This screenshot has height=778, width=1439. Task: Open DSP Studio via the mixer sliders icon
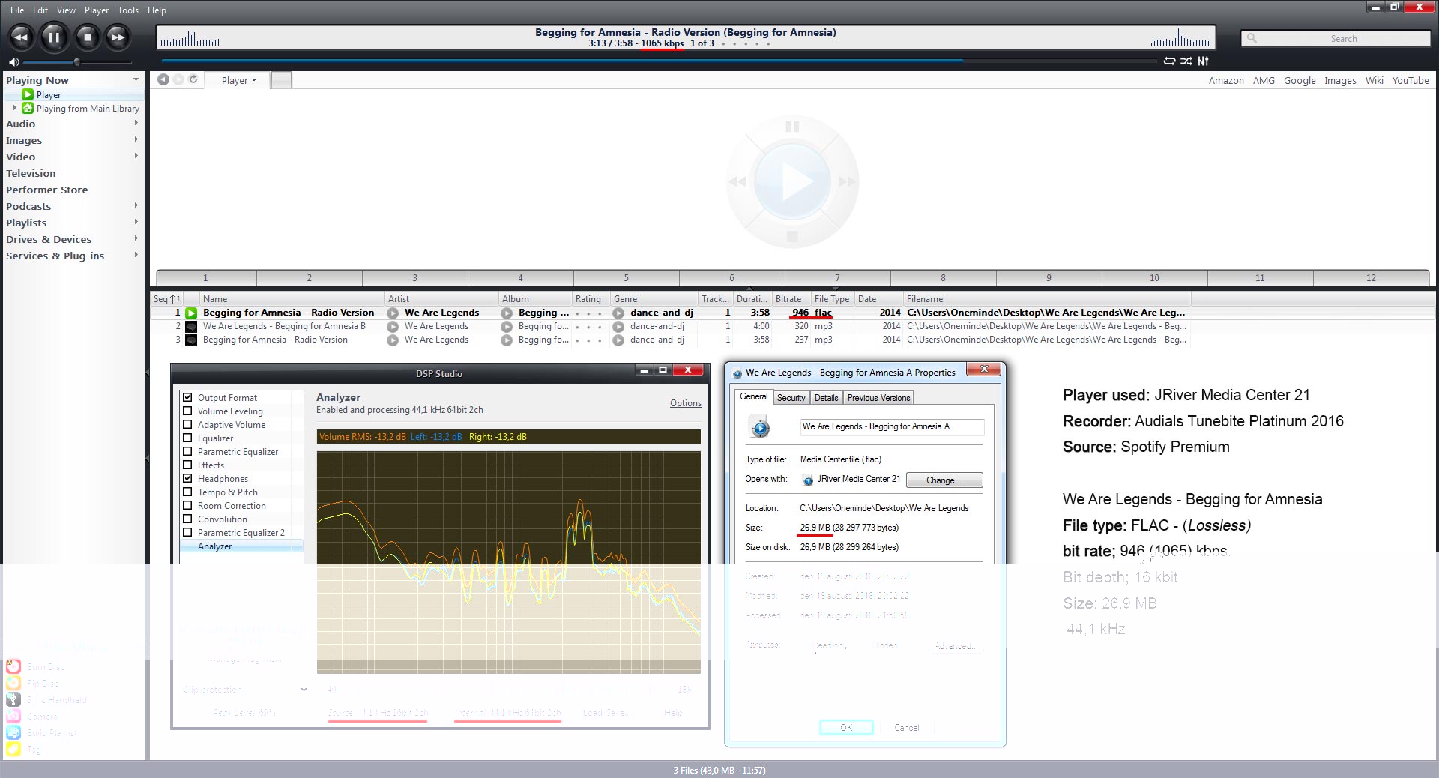pos(1203,61)
